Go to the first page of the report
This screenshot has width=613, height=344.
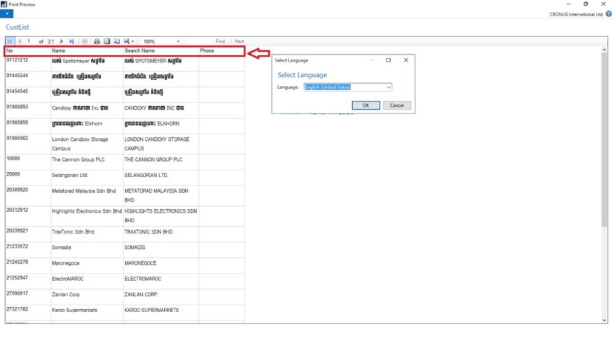coord(10,42)
